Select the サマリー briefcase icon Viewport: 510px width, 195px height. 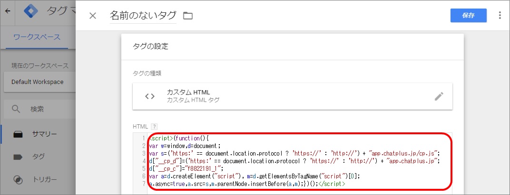(x=18, y=134)
